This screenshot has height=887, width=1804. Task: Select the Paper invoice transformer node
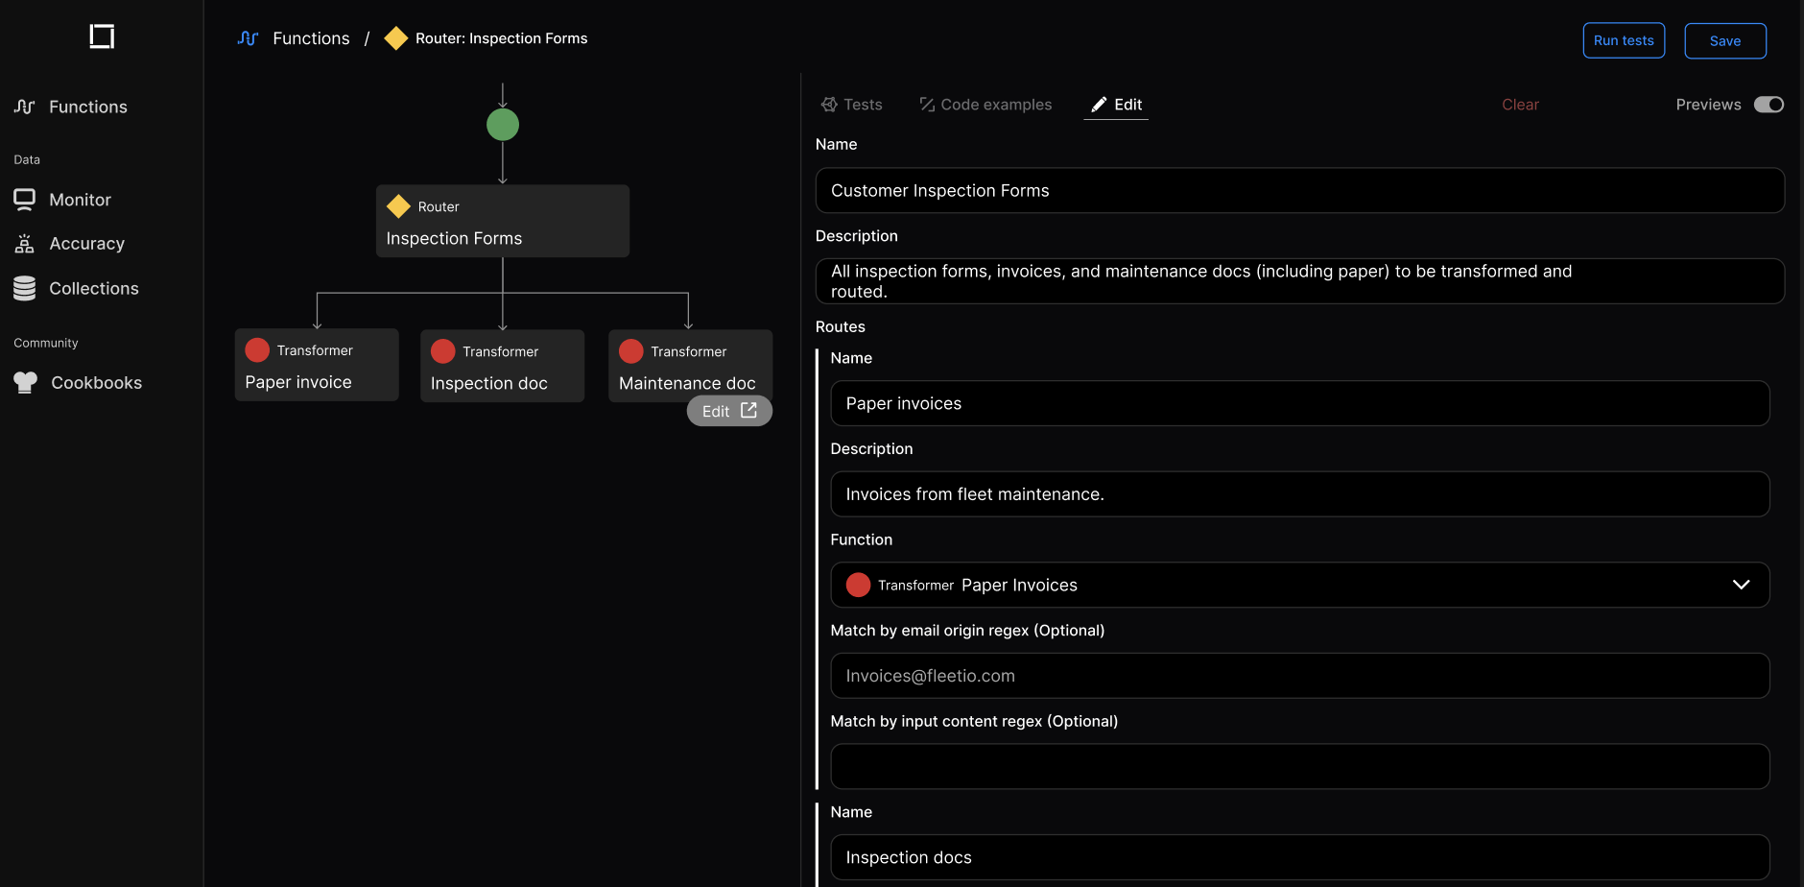(316, 366)
